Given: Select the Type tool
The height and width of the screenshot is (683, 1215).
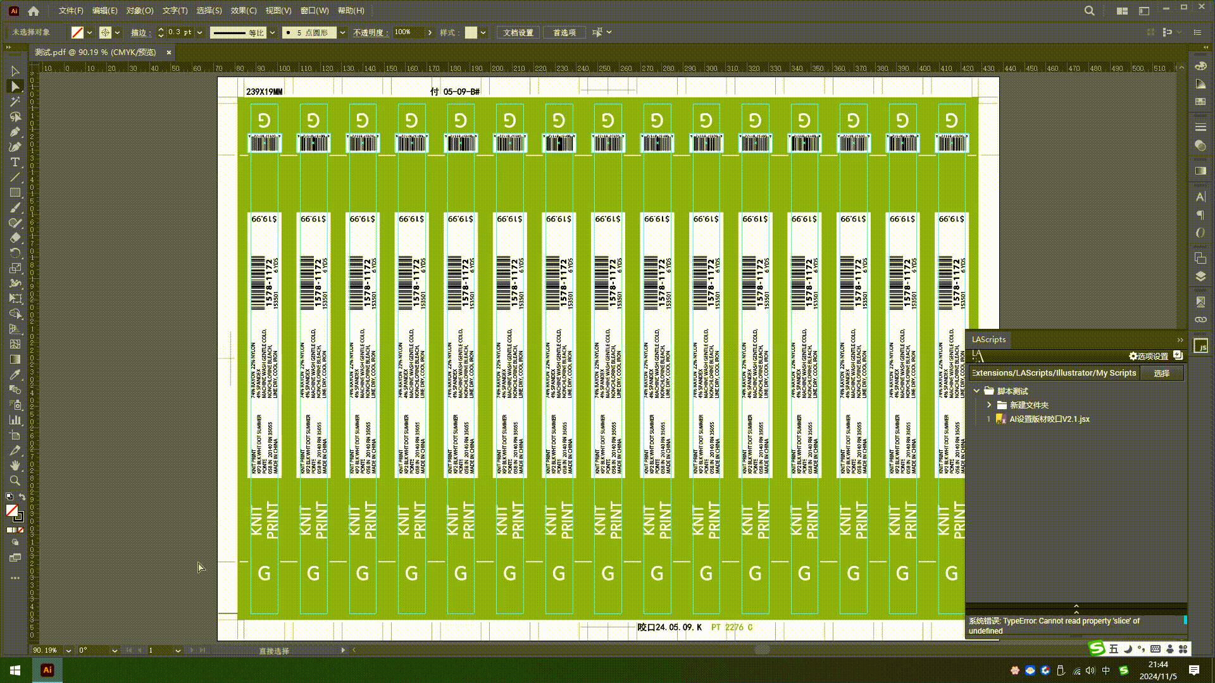Looking at the screenshot, I should pos(15,163).
